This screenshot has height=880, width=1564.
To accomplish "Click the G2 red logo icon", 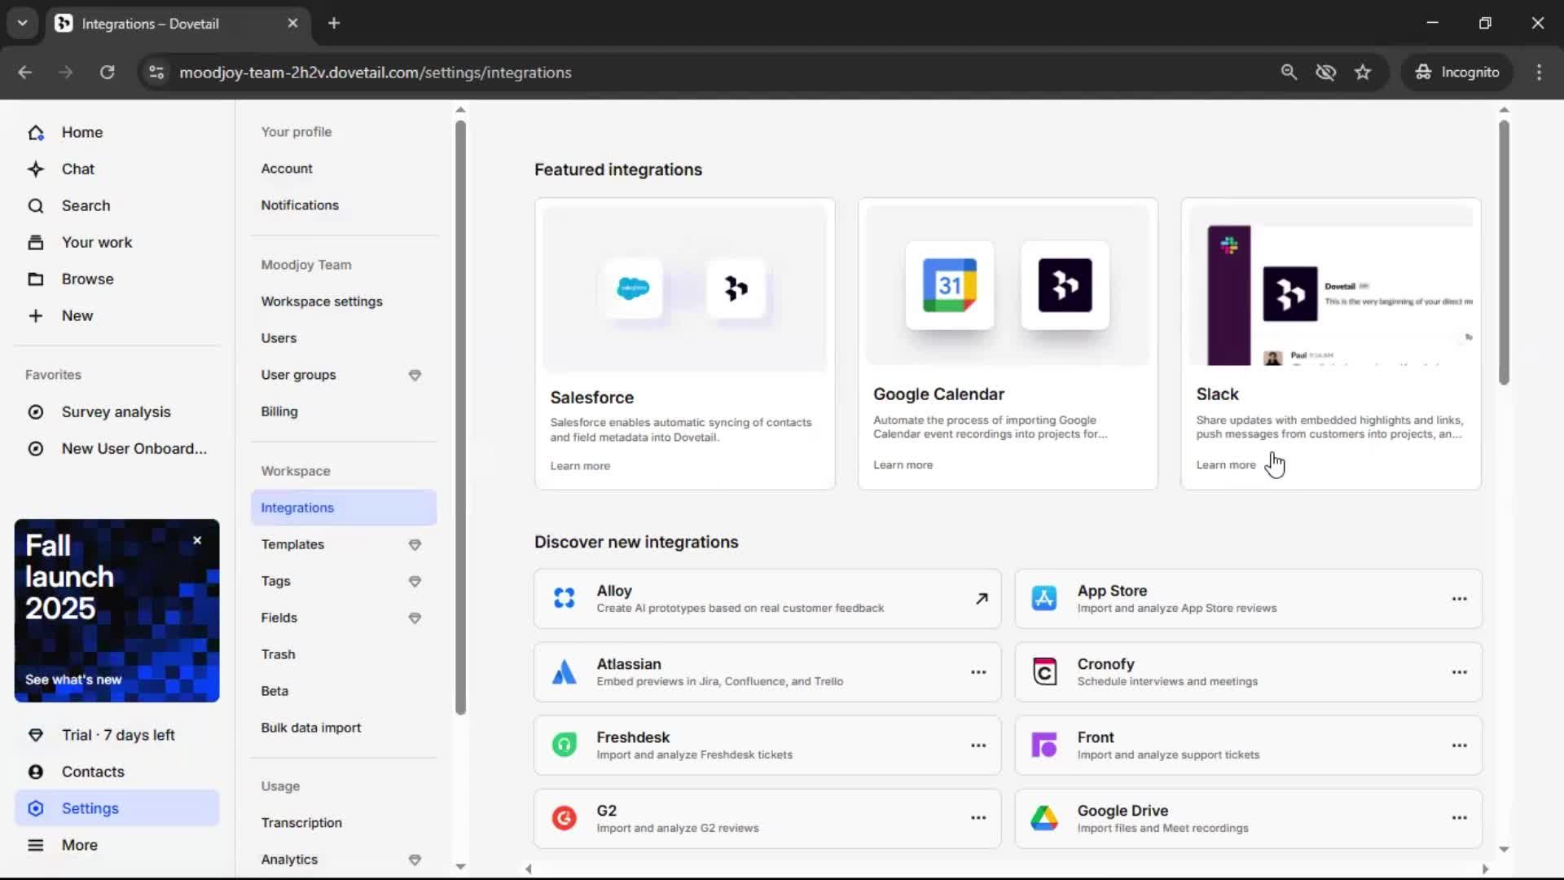I will 564,818.
